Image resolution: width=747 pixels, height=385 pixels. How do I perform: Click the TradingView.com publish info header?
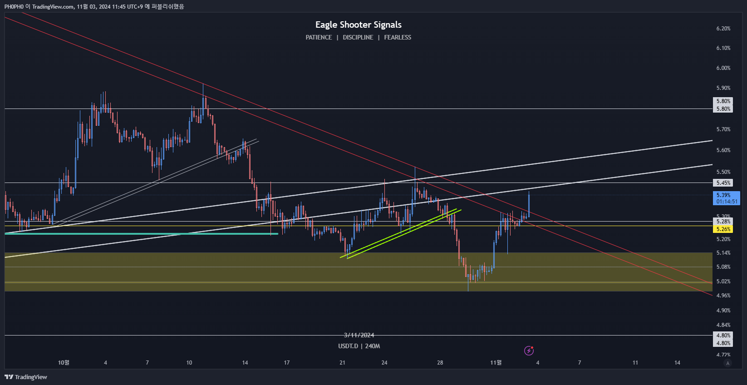pos(94,6)
